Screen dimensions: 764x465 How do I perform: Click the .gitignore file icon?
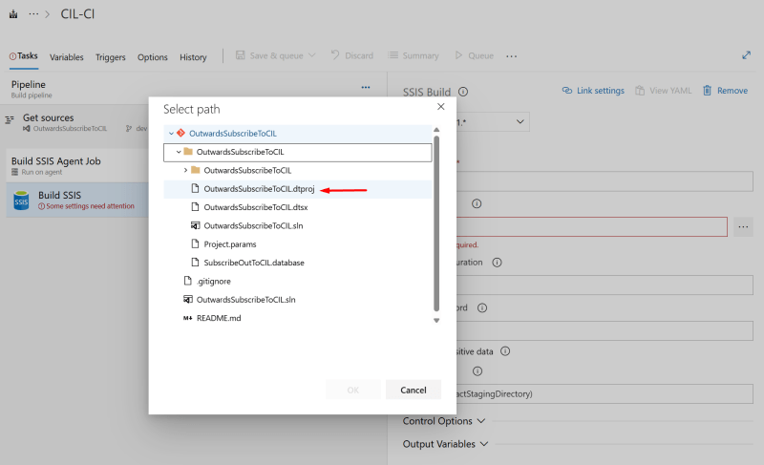tap(187, 281)
